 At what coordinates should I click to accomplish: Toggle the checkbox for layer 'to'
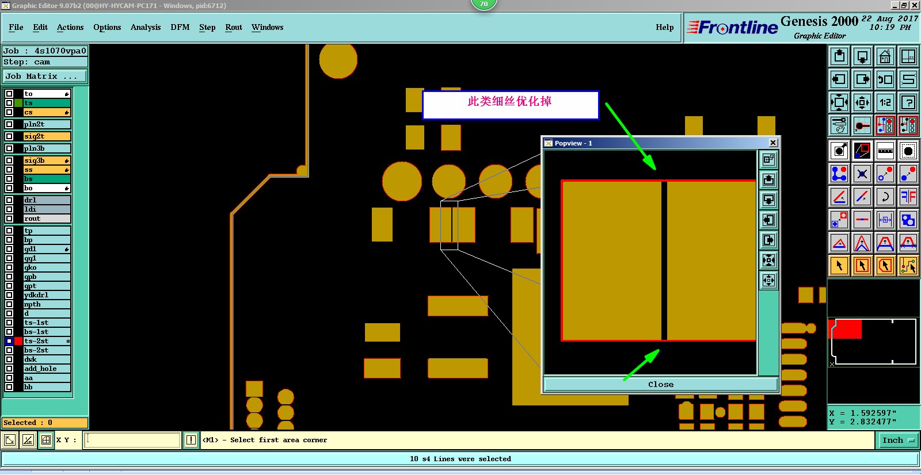coord(9,94)
